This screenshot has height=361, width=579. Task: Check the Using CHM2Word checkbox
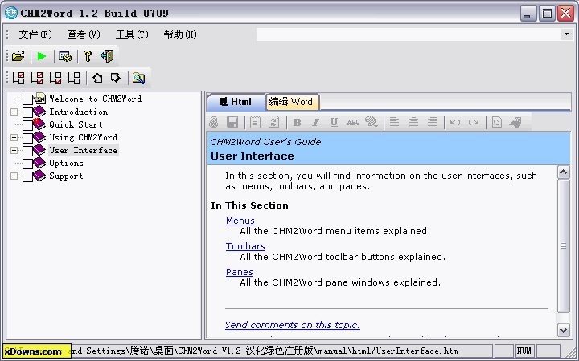pos(27,138)
